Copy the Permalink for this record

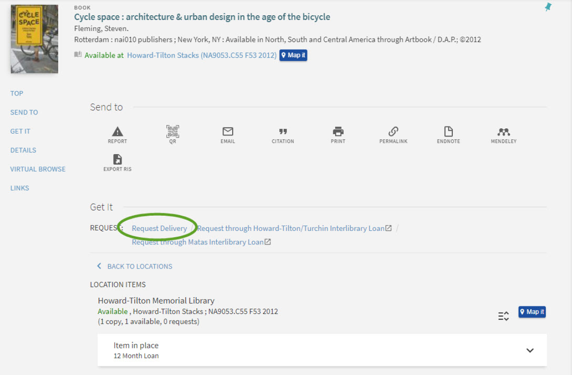tap(393, 132)
